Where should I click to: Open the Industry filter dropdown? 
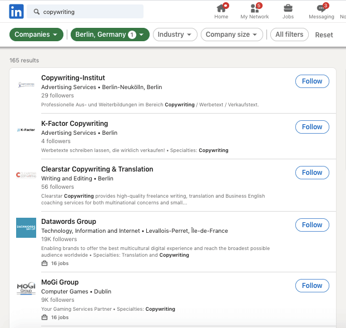click(175, 35)
